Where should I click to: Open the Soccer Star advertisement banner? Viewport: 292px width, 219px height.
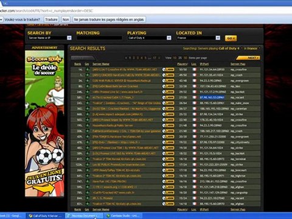44,123
